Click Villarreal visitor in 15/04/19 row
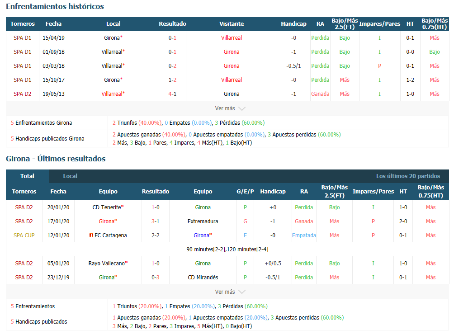This screenshot has height=334, width=454. tap(232, 38)
